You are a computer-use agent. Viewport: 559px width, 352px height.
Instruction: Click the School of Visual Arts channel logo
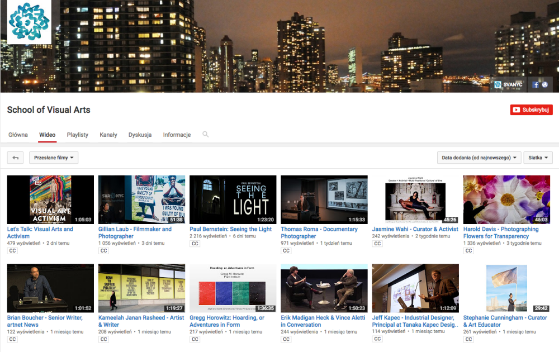click(x=29, y=22)
